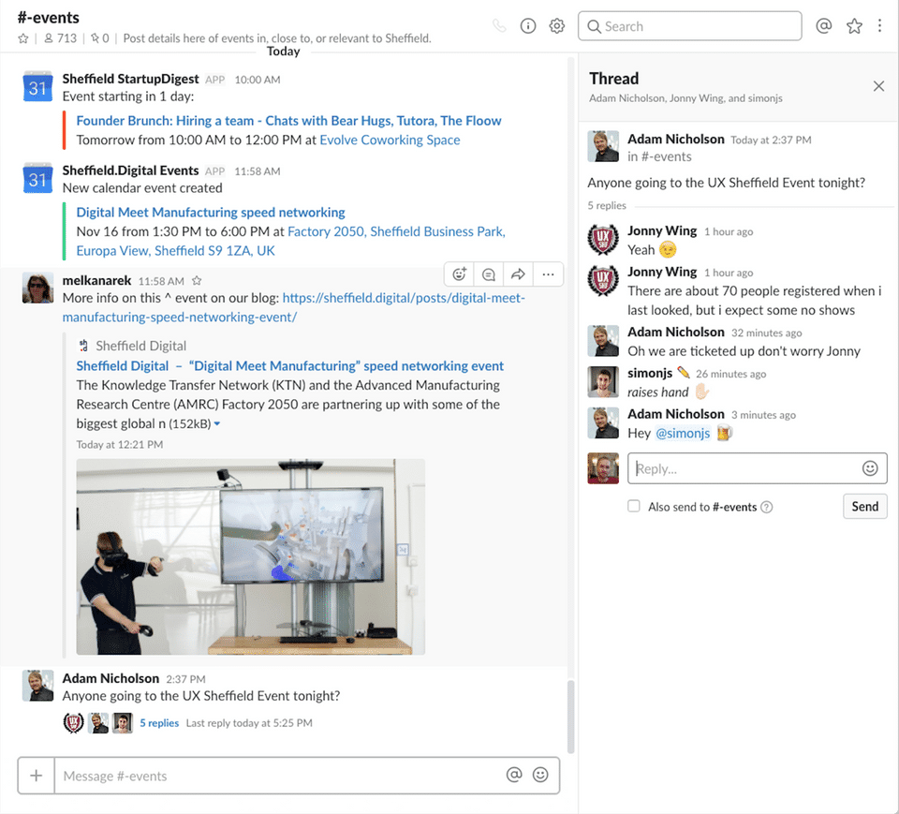Star the #-events channel
Screen dimensions: 899x814
pos(23,38)
